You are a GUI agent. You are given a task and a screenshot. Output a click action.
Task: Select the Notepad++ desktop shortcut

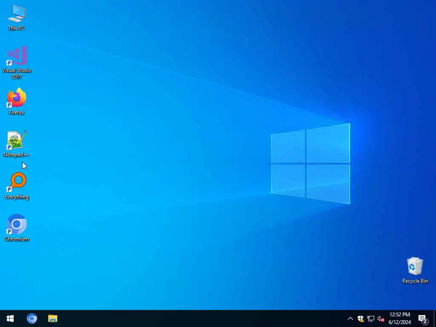pyautogui.click(x=17, y=144)
